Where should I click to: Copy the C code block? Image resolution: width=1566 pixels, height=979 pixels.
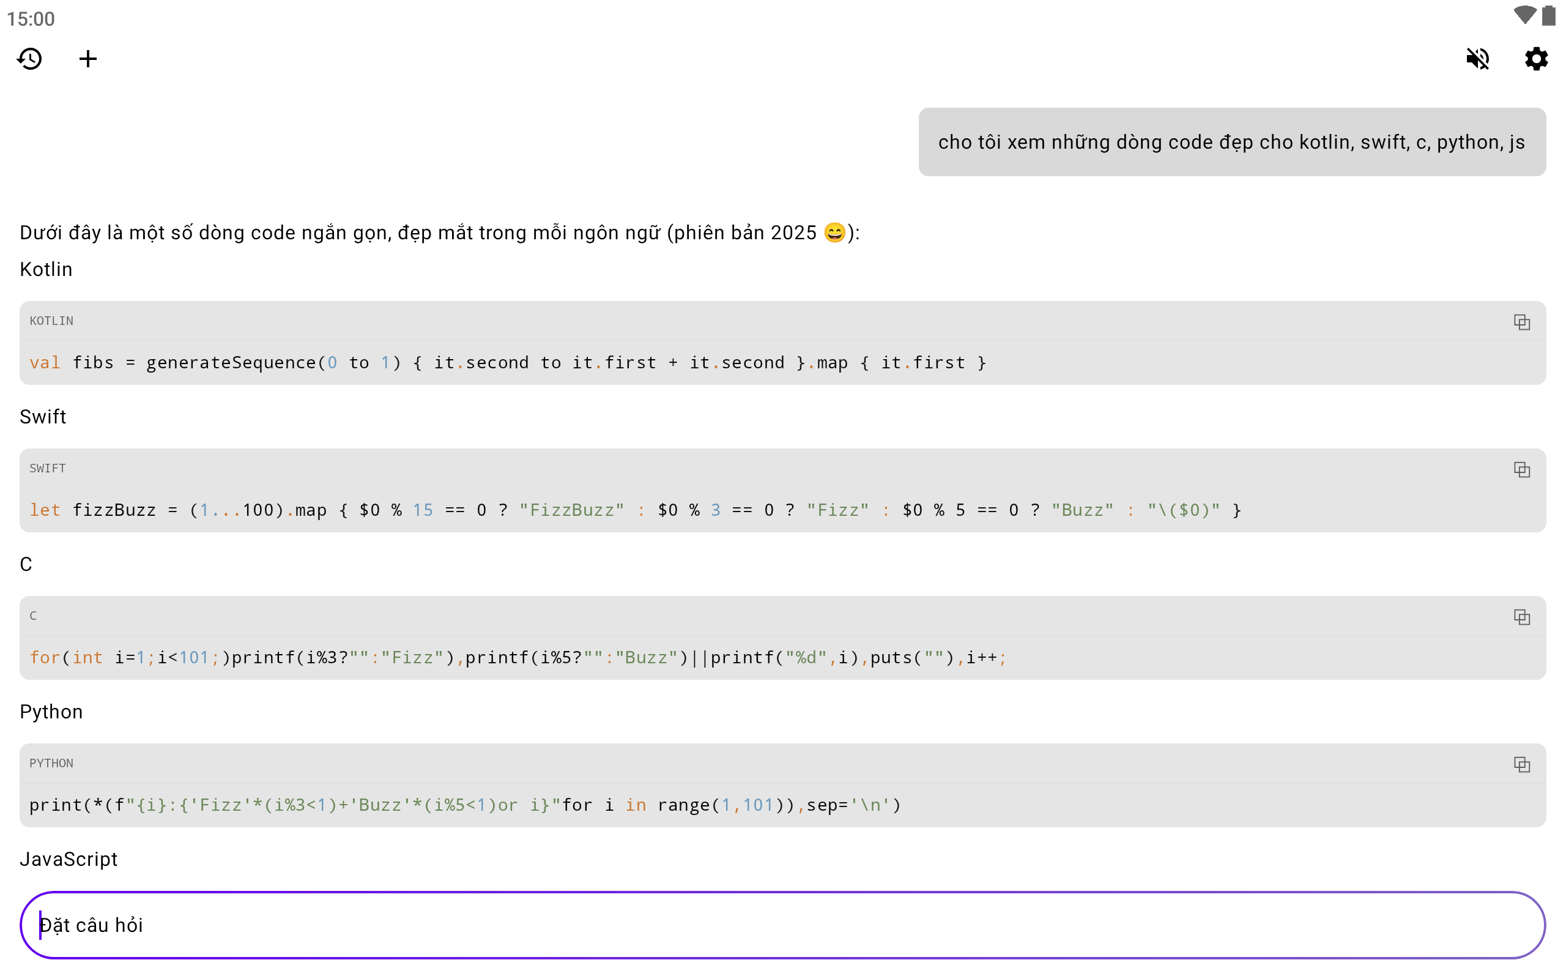(1521, 617)
